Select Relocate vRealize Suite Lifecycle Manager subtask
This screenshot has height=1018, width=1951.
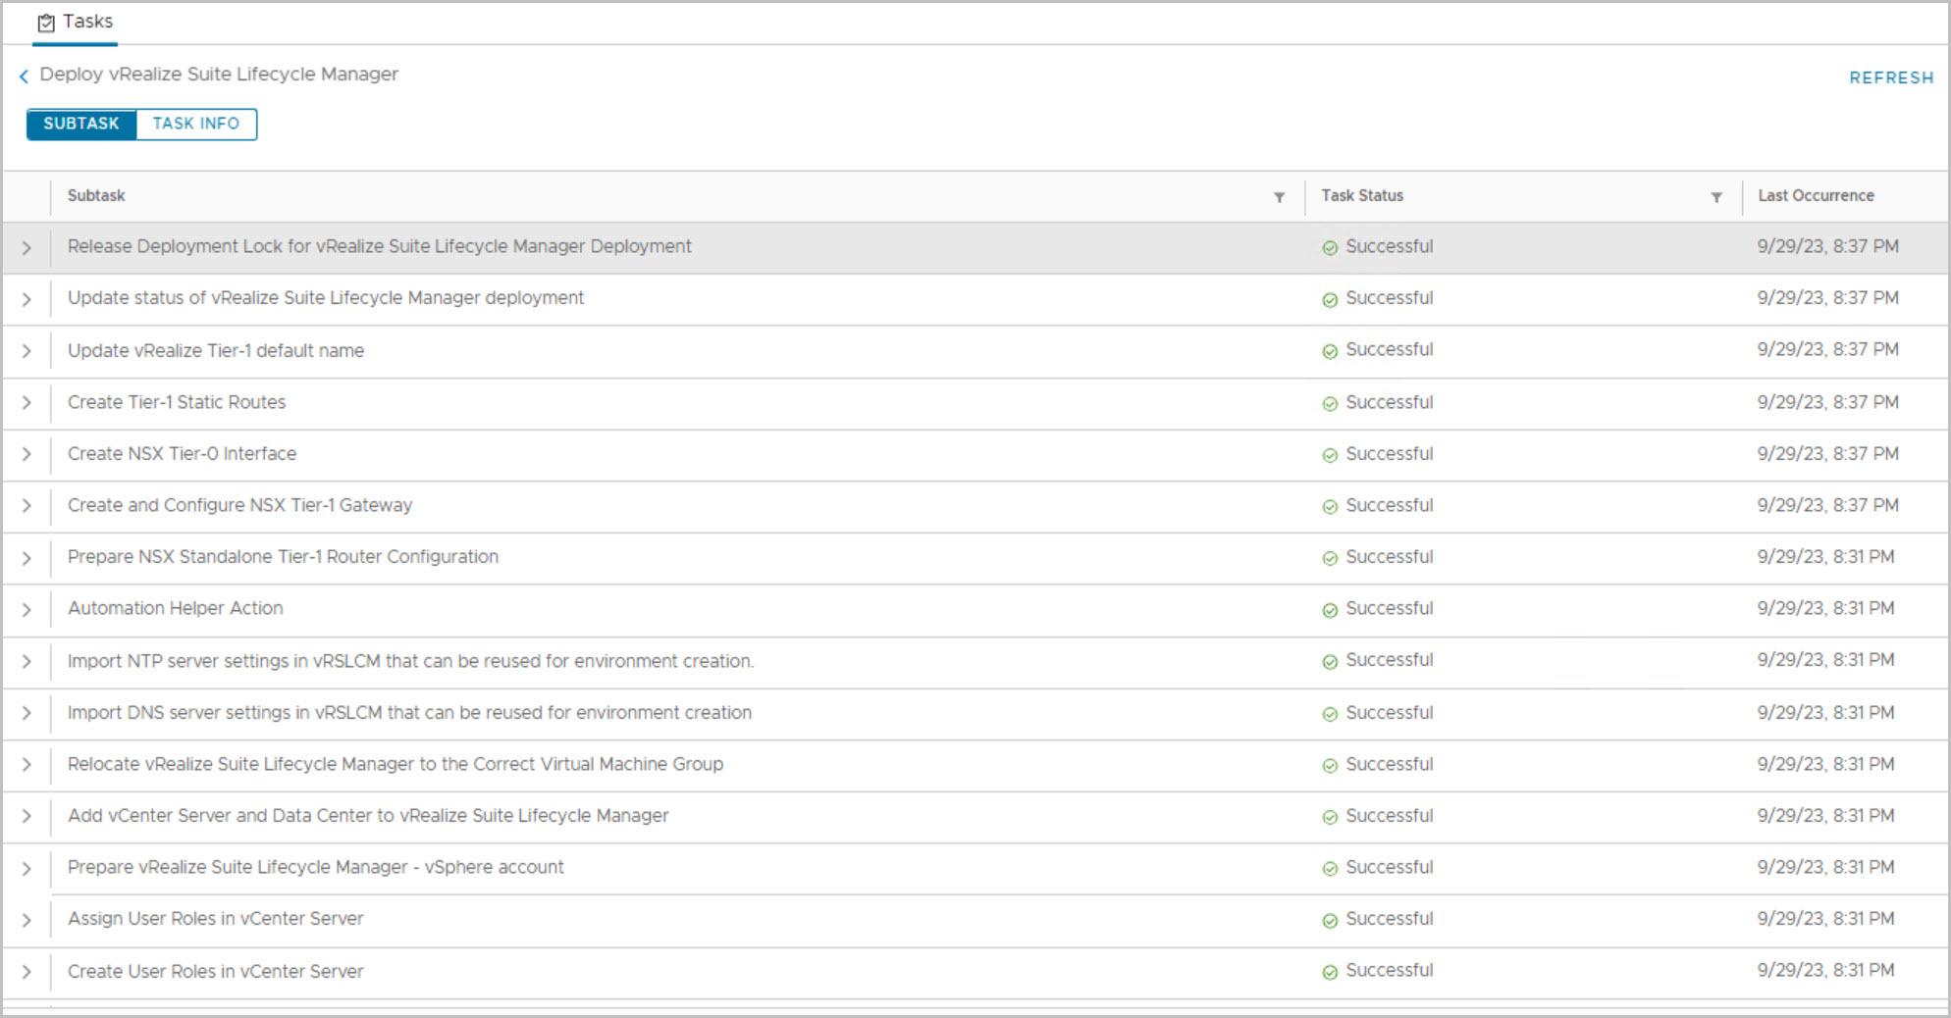(395, 764)
